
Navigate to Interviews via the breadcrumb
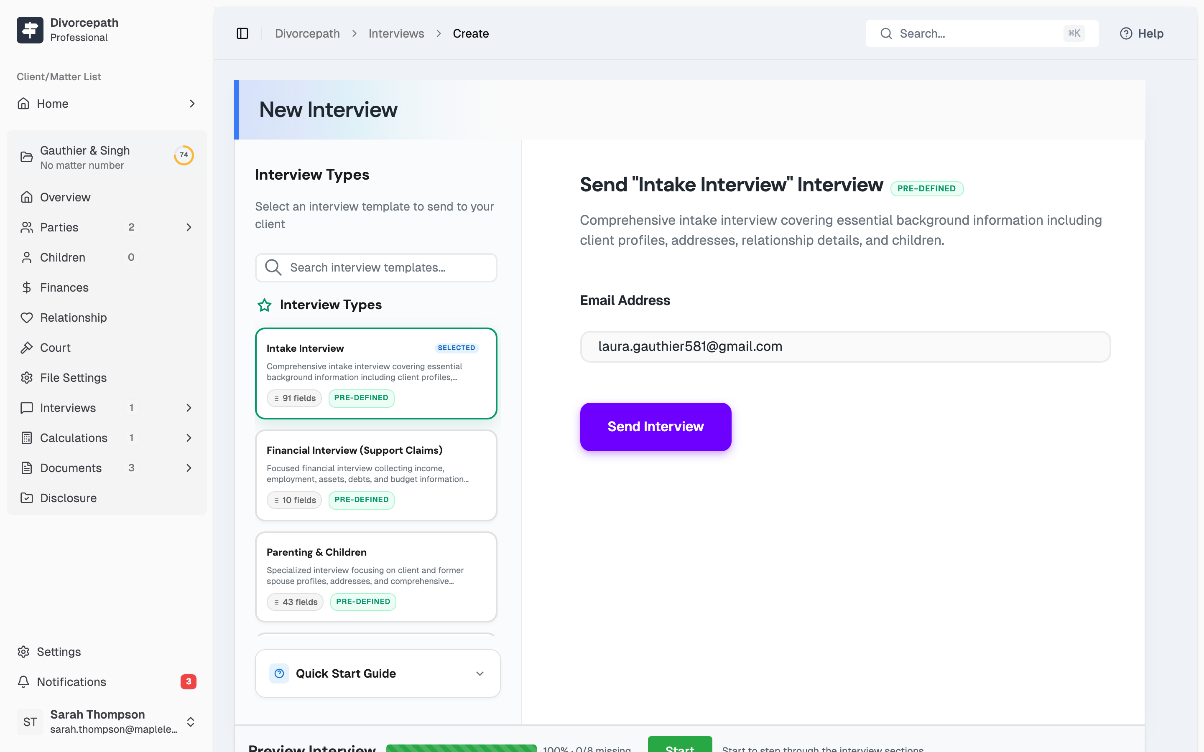(396, 33)
